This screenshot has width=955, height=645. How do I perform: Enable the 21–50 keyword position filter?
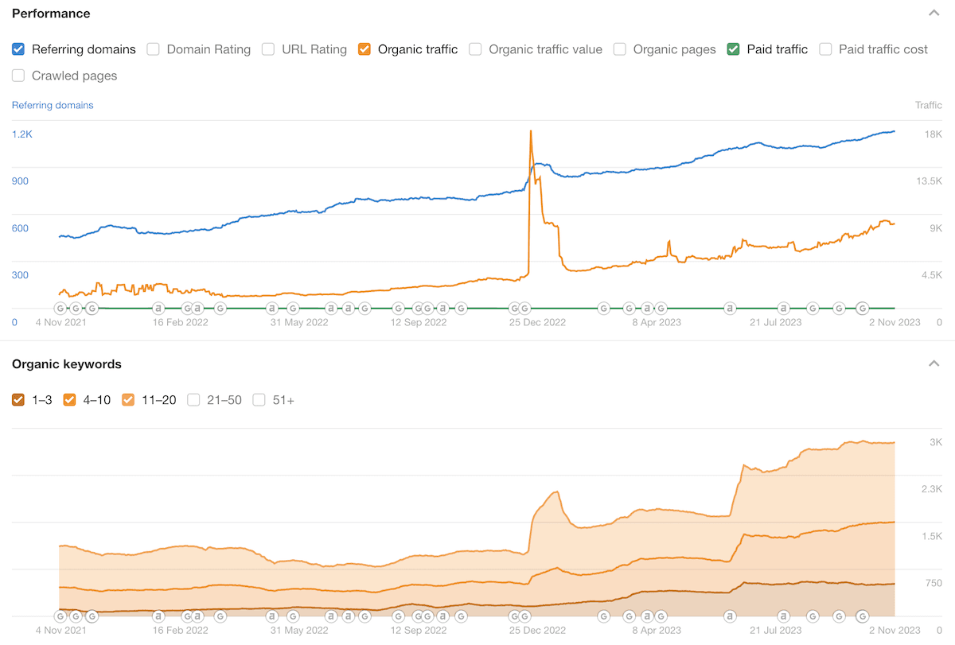point(193,400)
